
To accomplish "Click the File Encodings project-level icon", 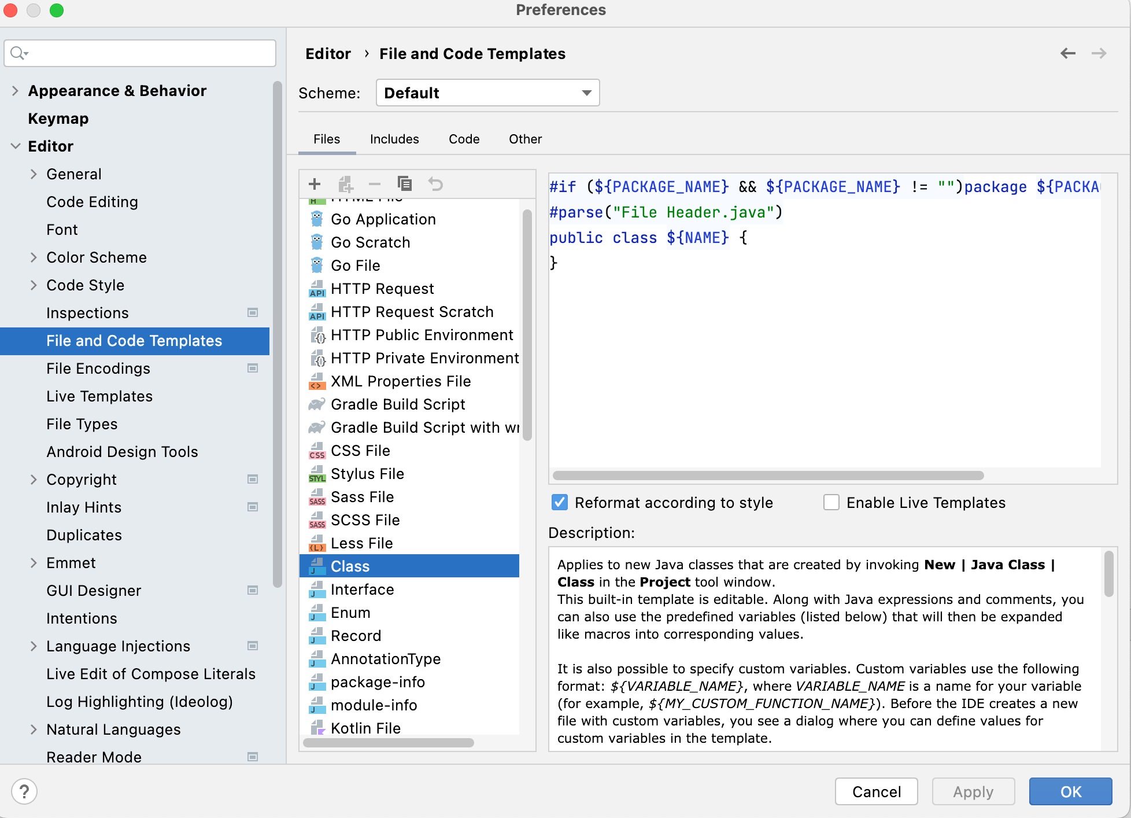I will tap(253, 368).
